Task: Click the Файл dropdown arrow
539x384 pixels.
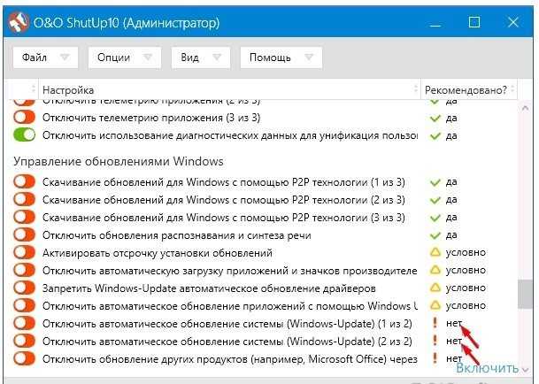Action: point(65,57)
